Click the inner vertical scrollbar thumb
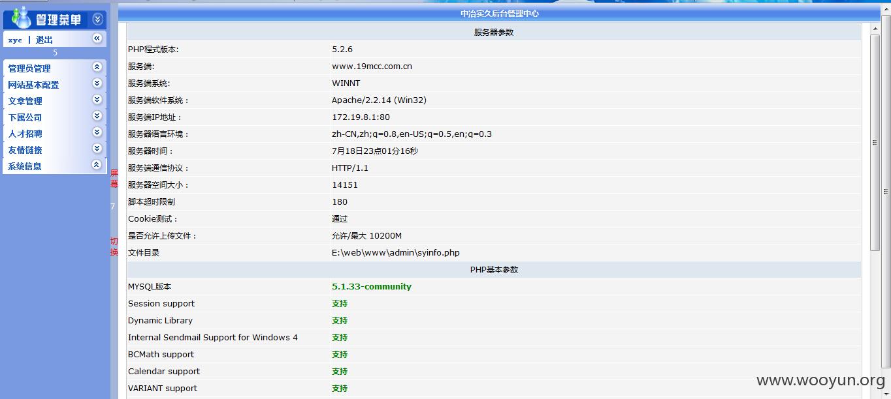The height and width of the screenshot is (399, 891). click(875, 143)
